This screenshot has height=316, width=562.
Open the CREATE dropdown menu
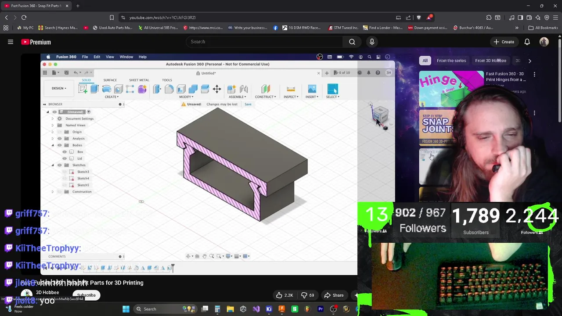[x=112, y=97]
